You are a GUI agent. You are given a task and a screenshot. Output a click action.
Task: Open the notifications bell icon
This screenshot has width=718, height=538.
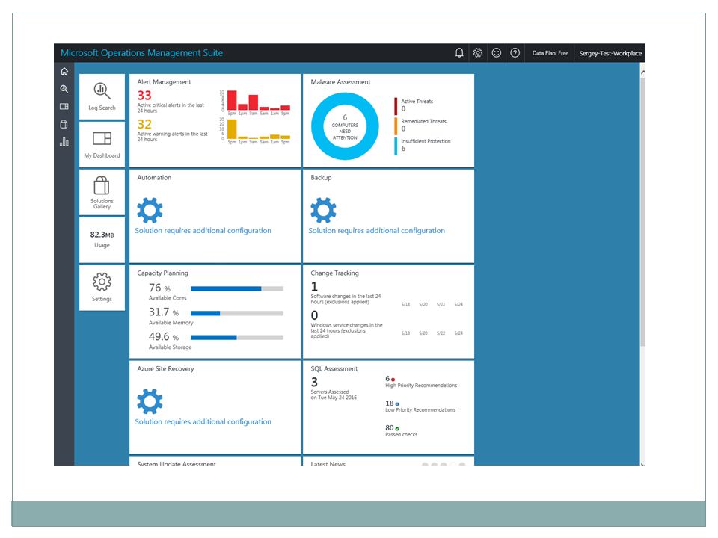pyautogui.click(x=458, y=53)
